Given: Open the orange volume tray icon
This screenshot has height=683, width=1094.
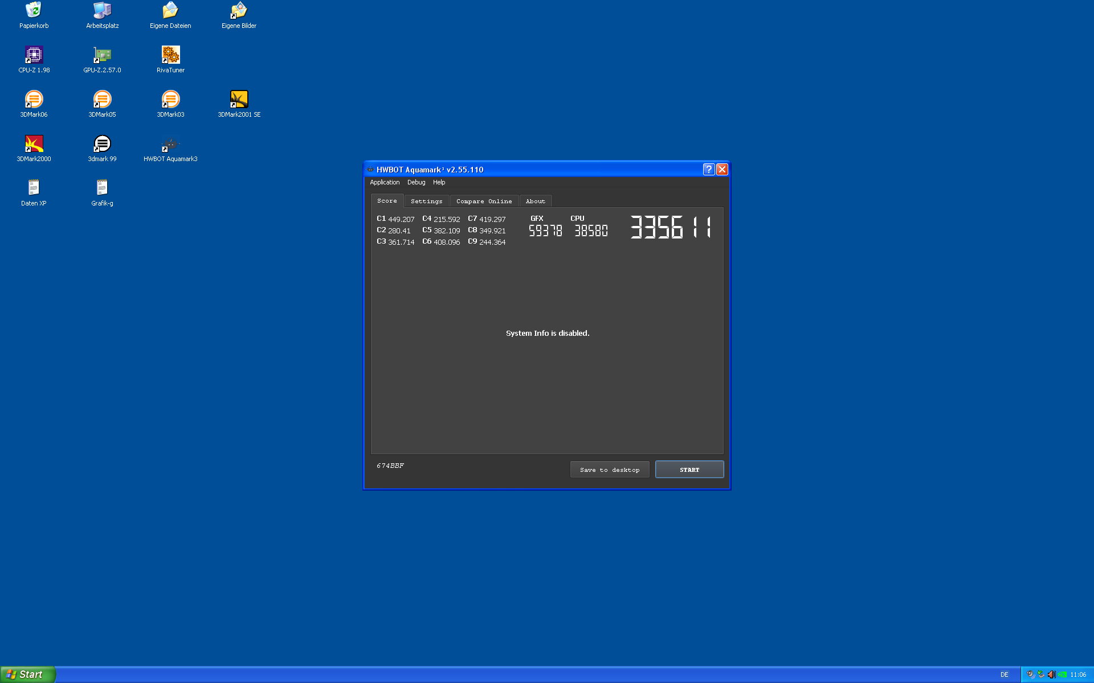Looking at the screenshot, I should pyautogui.click(x=1051, y=674).
